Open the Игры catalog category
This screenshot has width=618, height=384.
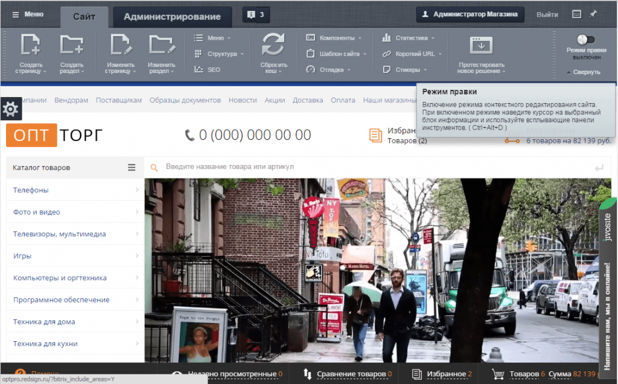75,256
